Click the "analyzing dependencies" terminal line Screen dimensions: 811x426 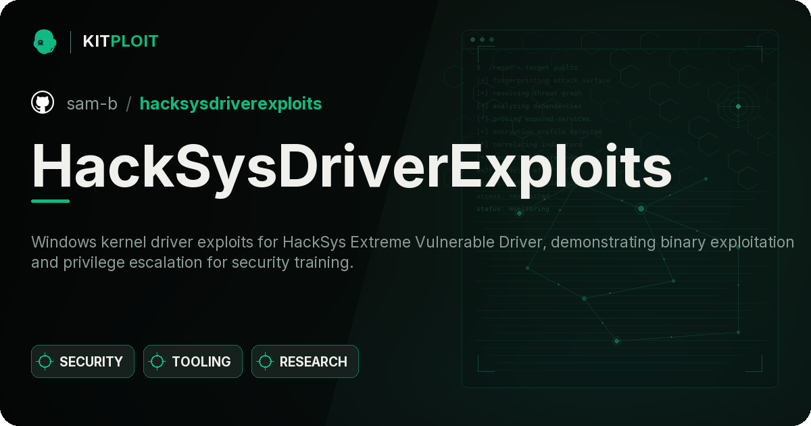tap(529, 106)
